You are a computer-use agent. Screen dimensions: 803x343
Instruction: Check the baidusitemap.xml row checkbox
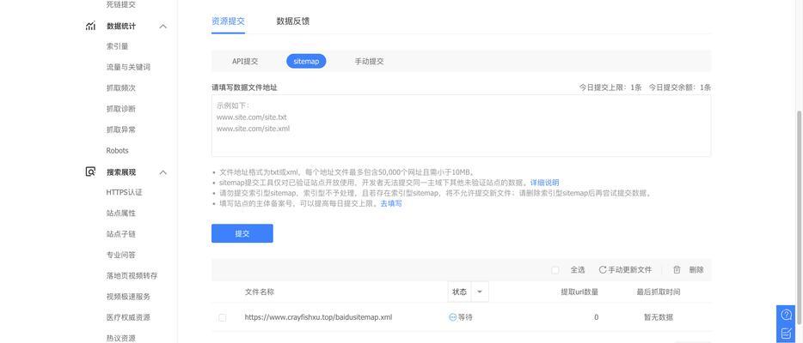pos(223,317)
